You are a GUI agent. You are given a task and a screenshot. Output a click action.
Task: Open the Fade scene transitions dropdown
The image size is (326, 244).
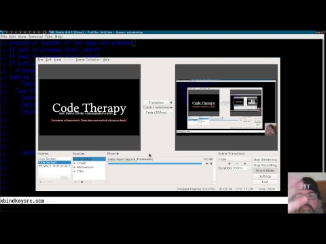tap(234, 159)
